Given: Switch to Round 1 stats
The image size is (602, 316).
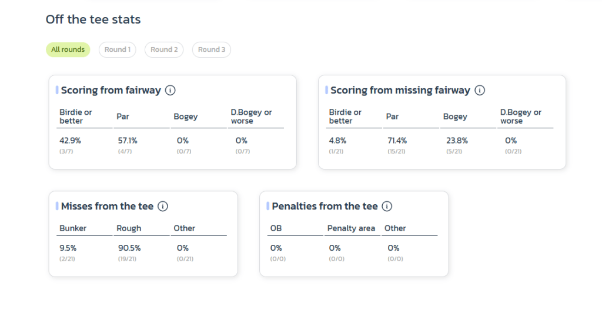Looking at the screenshot, I should [x=117, y=49].
